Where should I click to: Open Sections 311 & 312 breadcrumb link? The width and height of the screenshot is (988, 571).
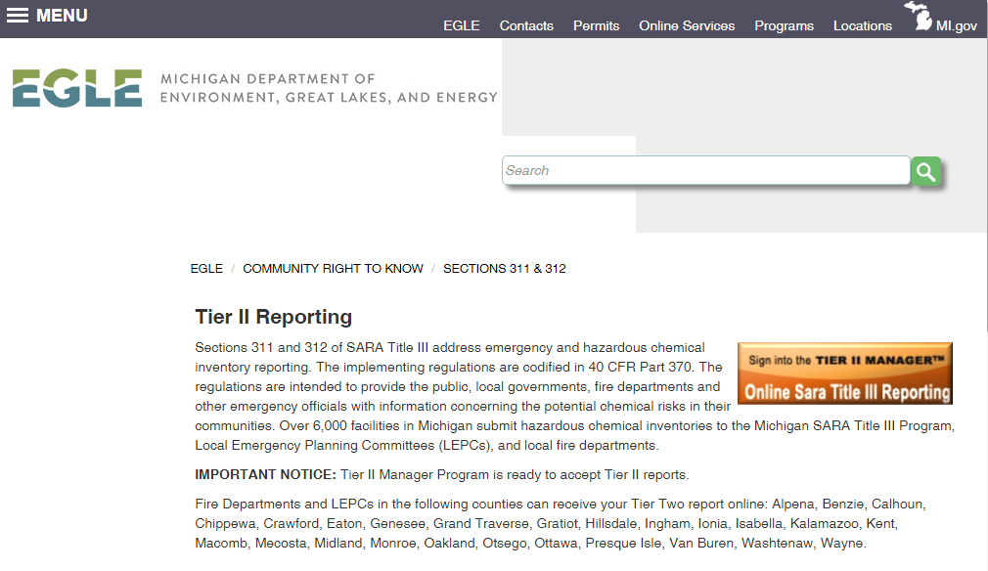(504, 269)
